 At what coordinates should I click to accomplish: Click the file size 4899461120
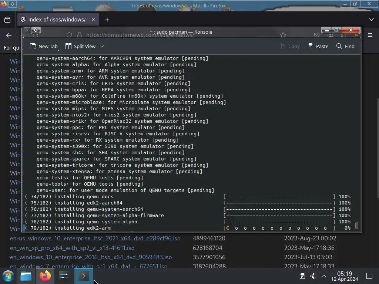click(209, 239)
